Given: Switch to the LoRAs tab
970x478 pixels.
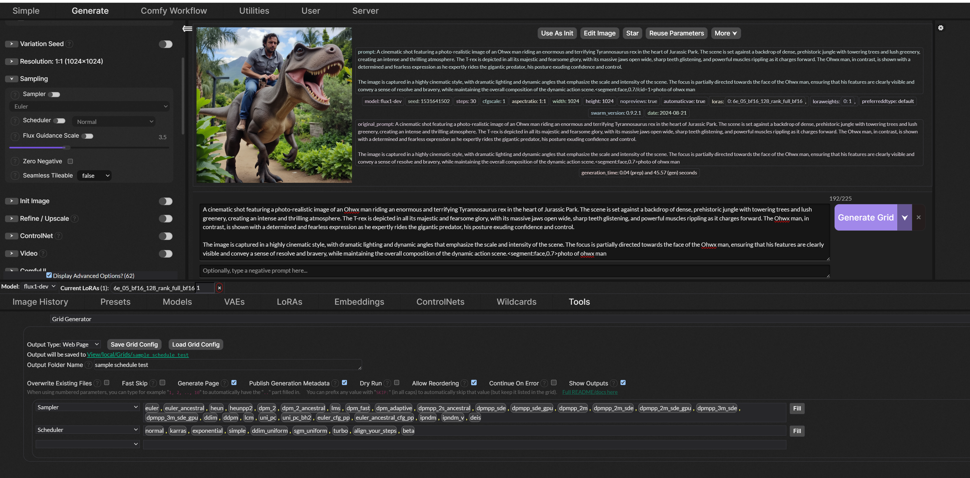Looking at the screenshot, I should point(289,302).
